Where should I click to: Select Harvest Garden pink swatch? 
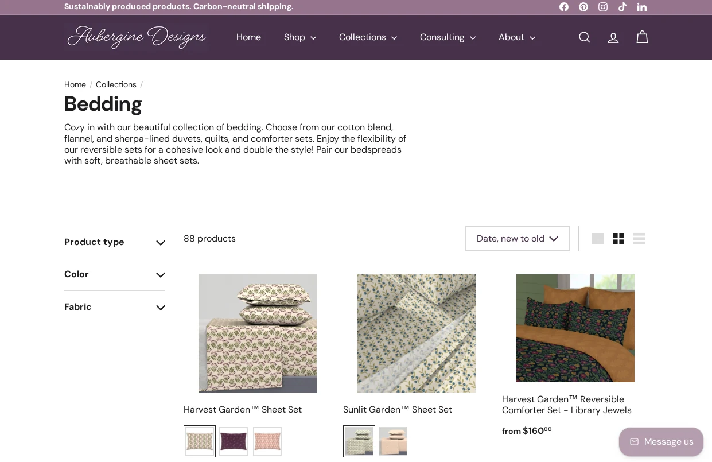pos(267,441)
